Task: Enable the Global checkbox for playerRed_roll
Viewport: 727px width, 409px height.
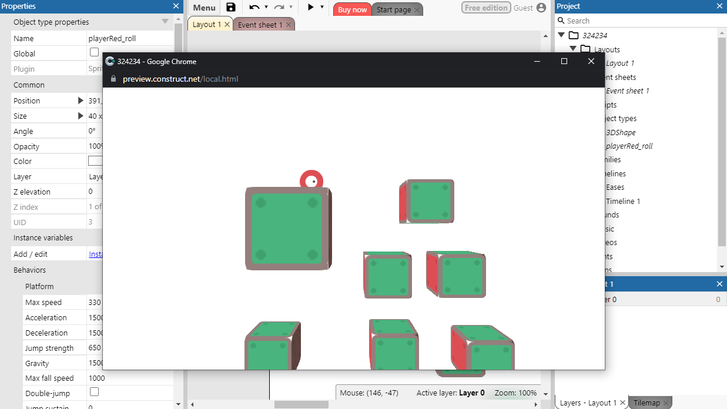Action: click(x=93, y=52)
